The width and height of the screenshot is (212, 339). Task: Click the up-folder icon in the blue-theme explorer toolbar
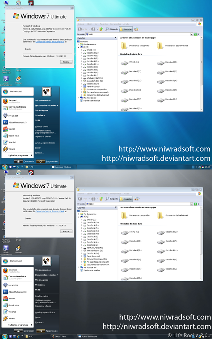101,29
